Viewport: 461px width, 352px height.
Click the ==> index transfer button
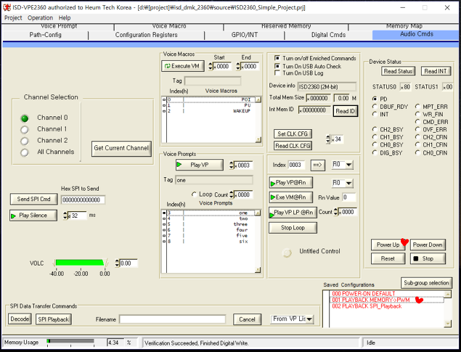317,165
